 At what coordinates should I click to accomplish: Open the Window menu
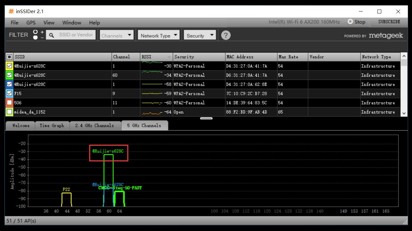coord(72,23)
